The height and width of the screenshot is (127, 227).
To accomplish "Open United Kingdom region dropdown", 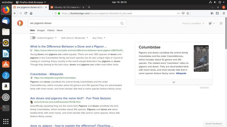I will tap(47, 38).
